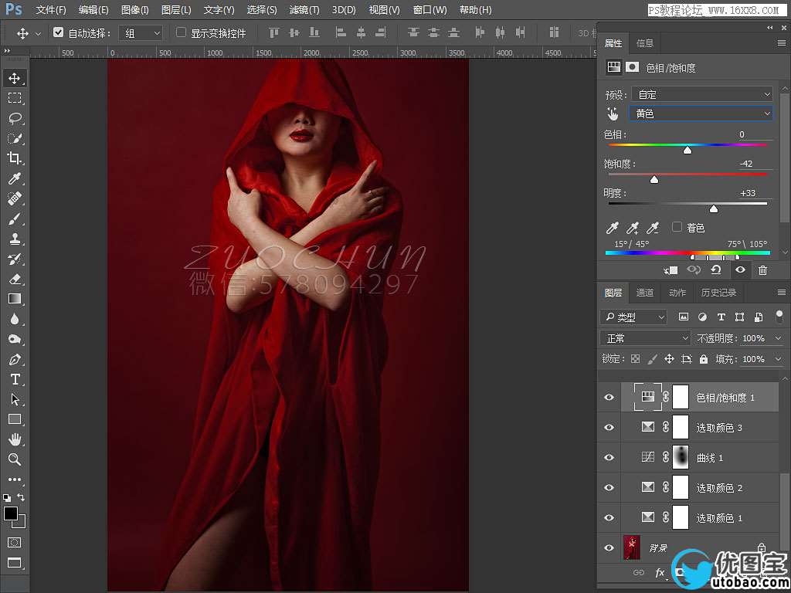Select the Lasso tool
This screenshot has height=593, width=791.
pyautogui.click(x=15, y=118)
